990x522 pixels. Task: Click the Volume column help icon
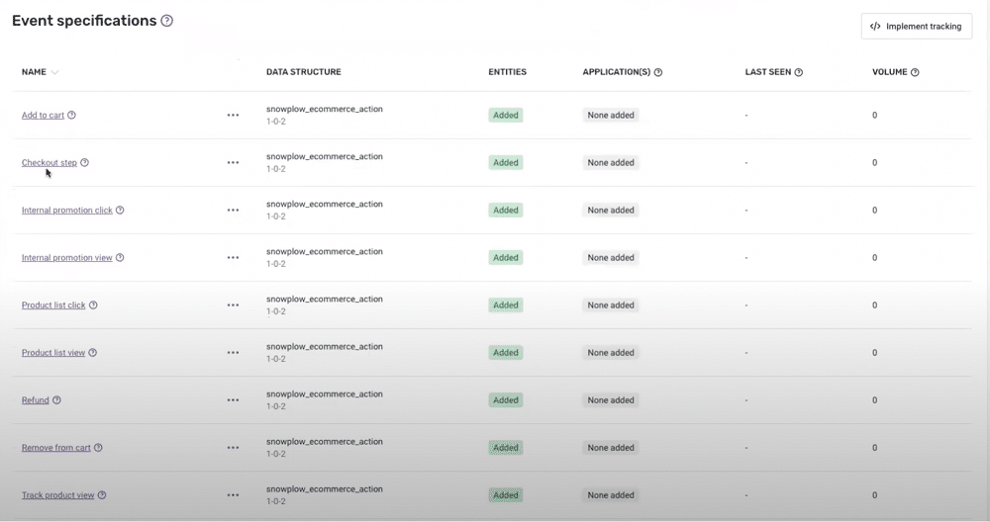pos(915,72)
